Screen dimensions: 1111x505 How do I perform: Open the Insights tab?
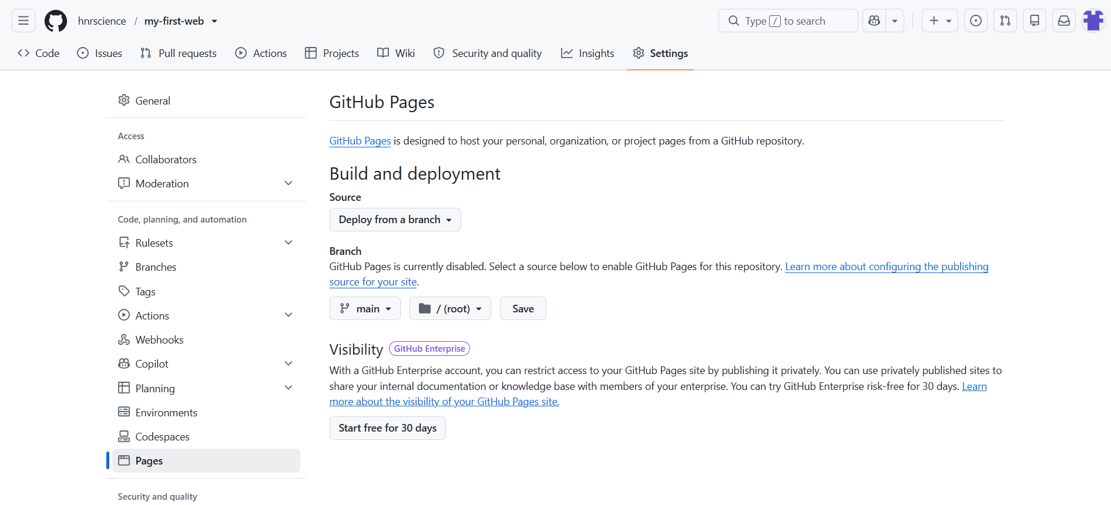click(x=588, y=53)
